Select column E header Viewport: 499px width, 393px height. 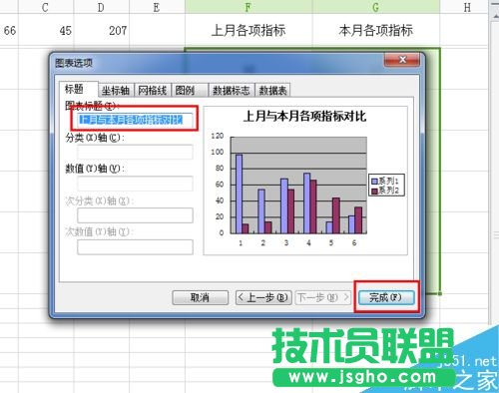tap(157, 7)
